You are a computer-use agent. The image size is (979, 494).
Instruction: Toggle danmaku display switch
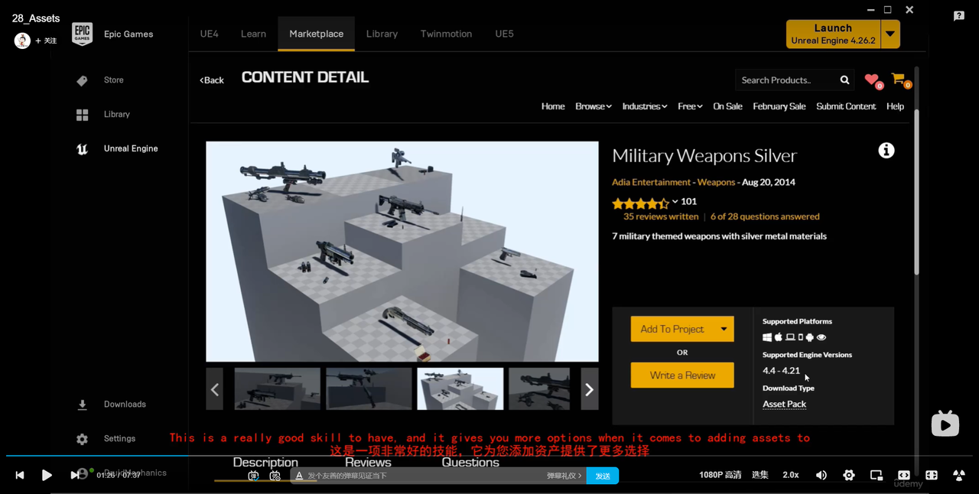pos(253,476)
